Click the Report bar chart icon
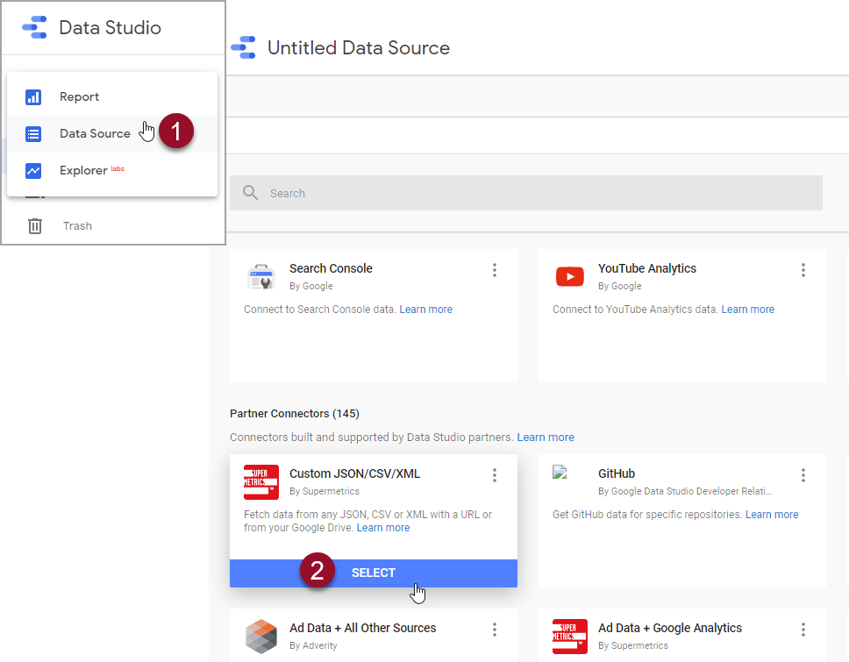Screen dimensions: 849x662 click(33, 97)
